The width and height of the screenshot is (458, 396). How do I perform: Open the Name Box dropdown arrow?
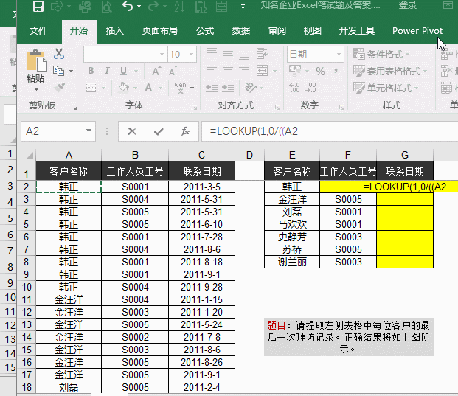coord(89,131)
